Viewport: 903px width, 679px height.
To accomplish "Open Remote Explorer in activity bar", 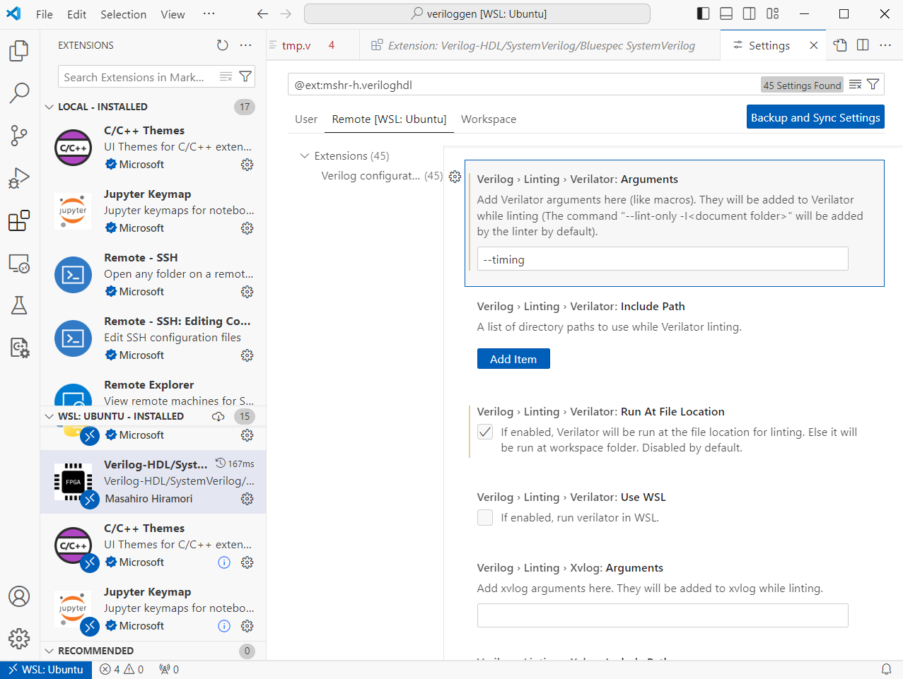I will [19, 264].
